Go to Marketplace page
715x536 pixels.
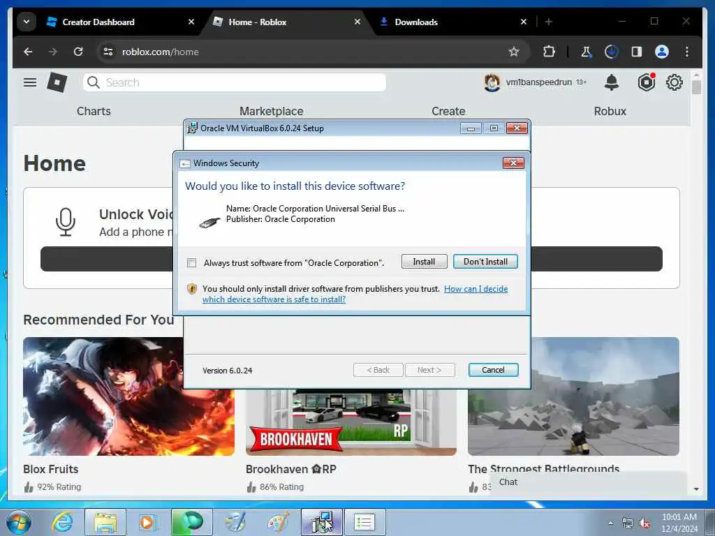(x=272, y=111)
